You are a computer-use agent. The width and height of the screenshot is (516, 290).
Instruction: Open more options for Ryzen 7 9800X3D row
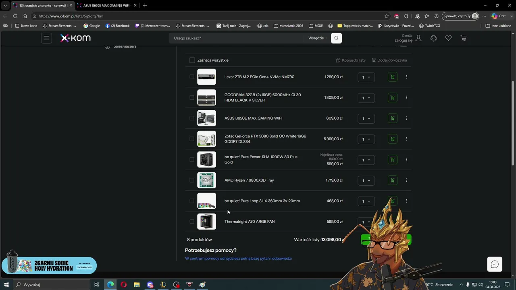click(x=406, y=180)
